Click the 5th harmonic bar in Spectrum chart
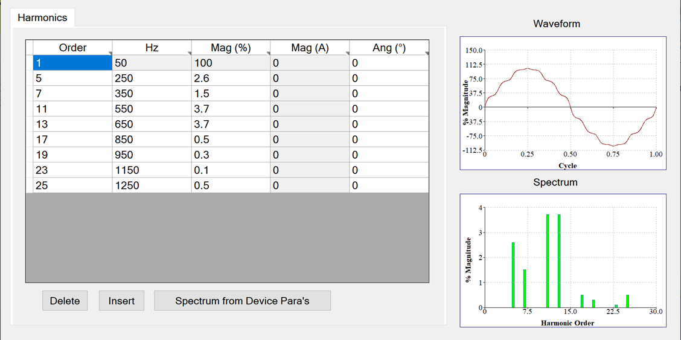The height and width of the screenshot is (340, 681). 513,274
